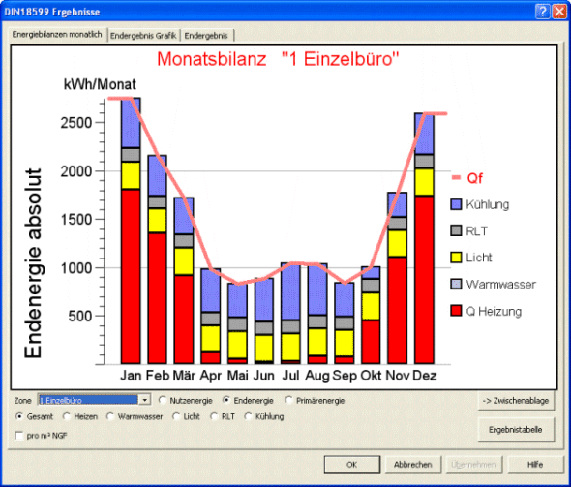571x487 pixels.
Task: Click the red Q Heizung legend swatch
Action: [x=456, y=311]
